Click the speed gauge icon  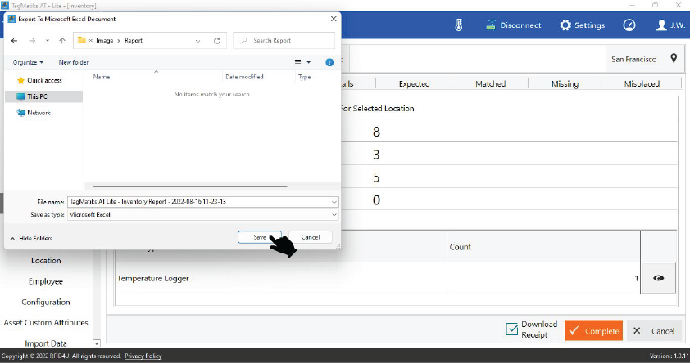[x=629, y=25]
